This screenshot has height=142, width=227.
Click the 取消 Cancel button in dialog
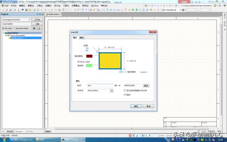click(x=148, y=106)
